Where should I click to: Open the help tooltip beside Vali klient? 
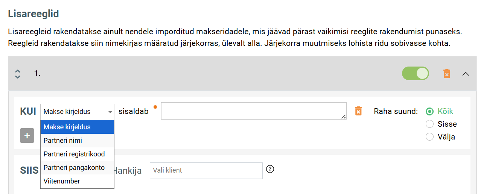tap(270, 169)
